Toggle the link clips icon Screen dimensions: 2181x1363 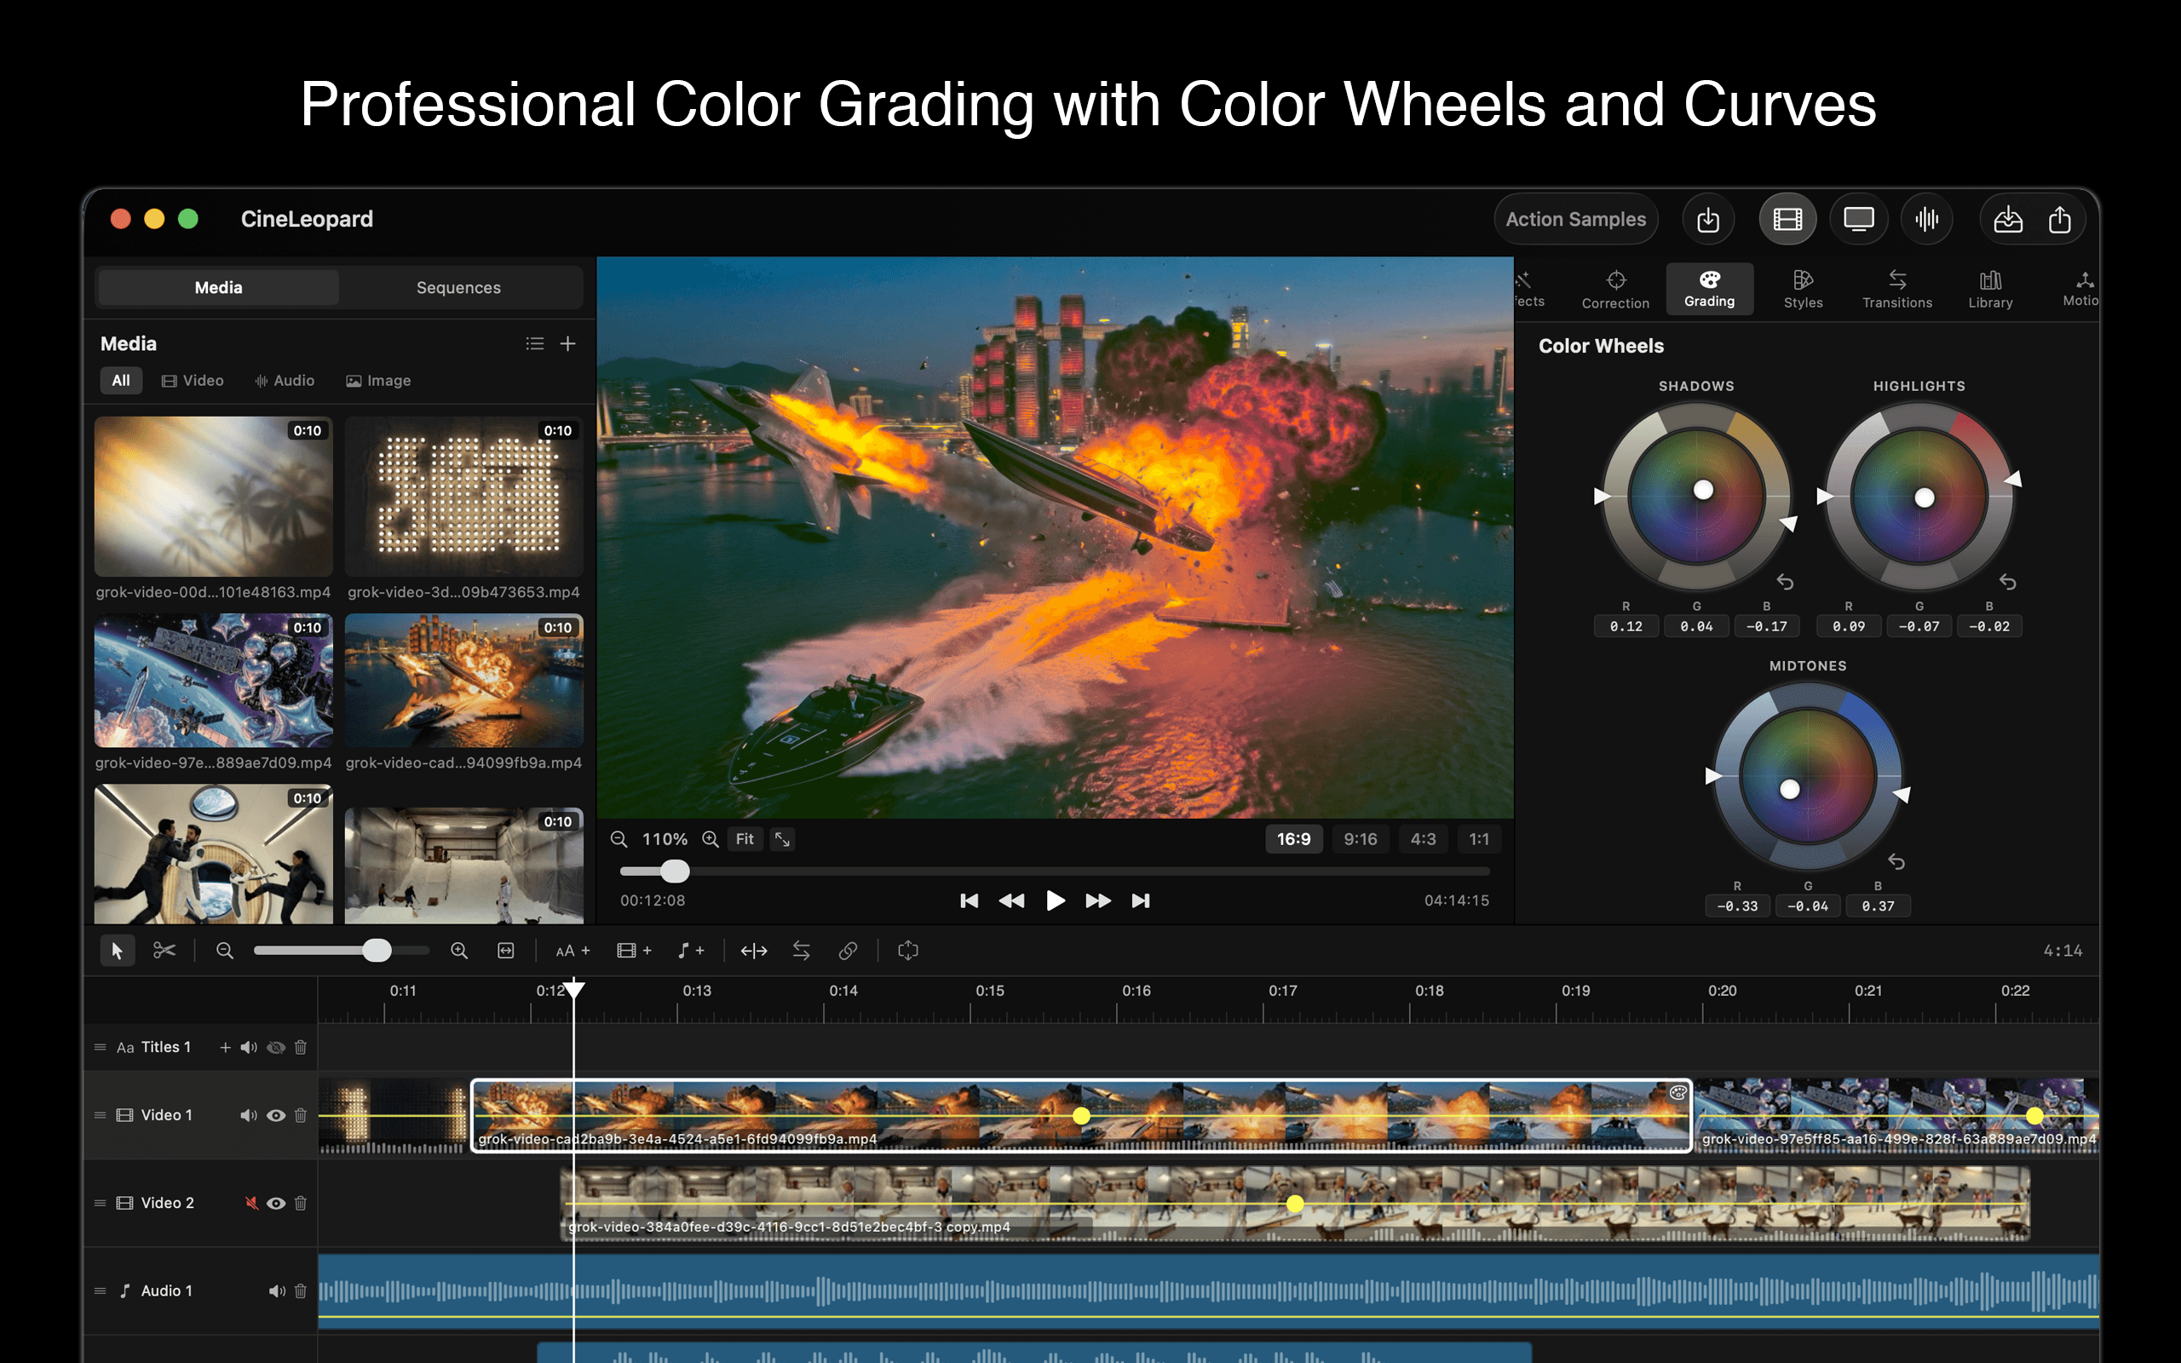point(848,950)
